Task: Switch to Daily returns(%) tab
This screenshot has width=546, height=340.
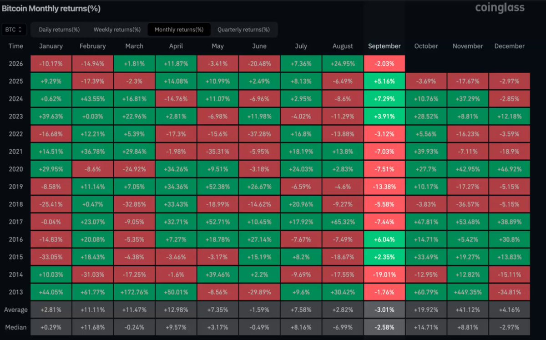Action: (x=59, y=30)
